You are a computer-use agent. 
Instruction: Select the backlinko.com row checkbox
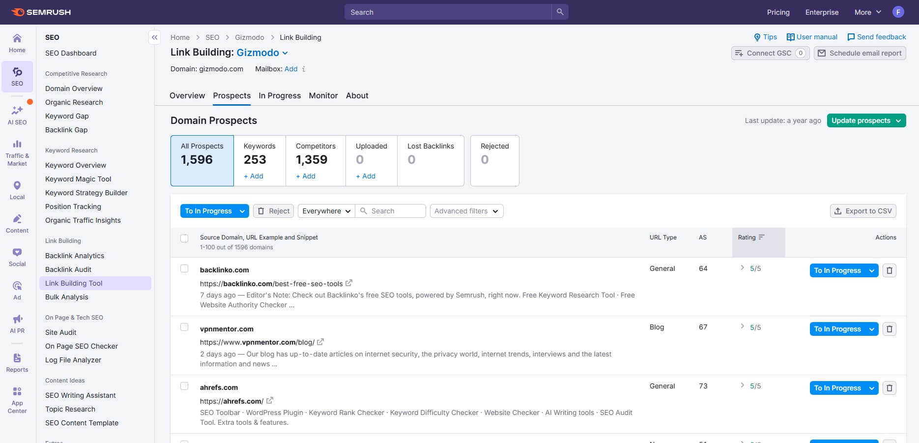[x=184, y=268]
